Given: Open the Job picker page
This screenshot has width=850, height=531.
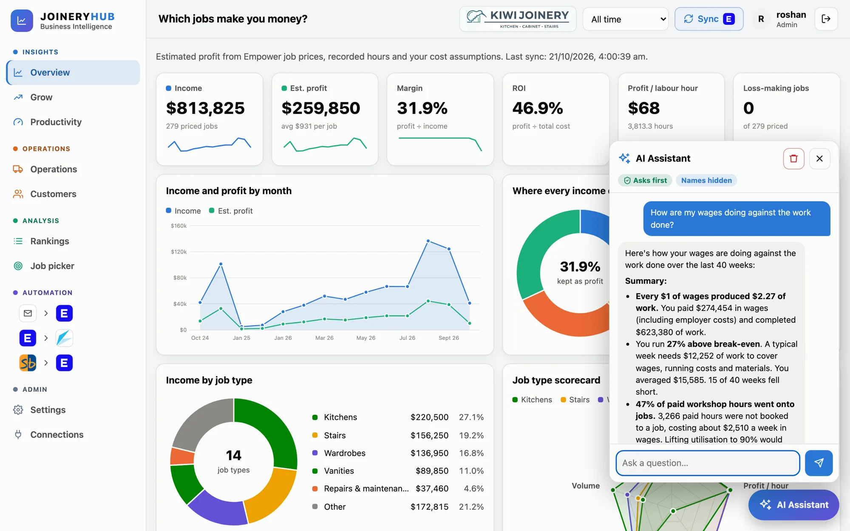Looking at the screenshot, I should (x=73, y=266).
